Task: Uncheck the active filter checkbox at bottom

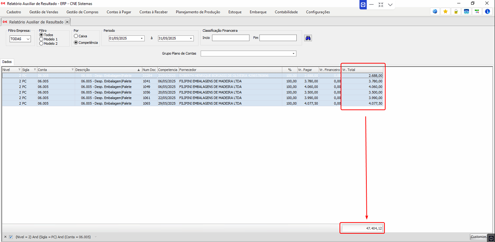Action: [x=11, y=237]
